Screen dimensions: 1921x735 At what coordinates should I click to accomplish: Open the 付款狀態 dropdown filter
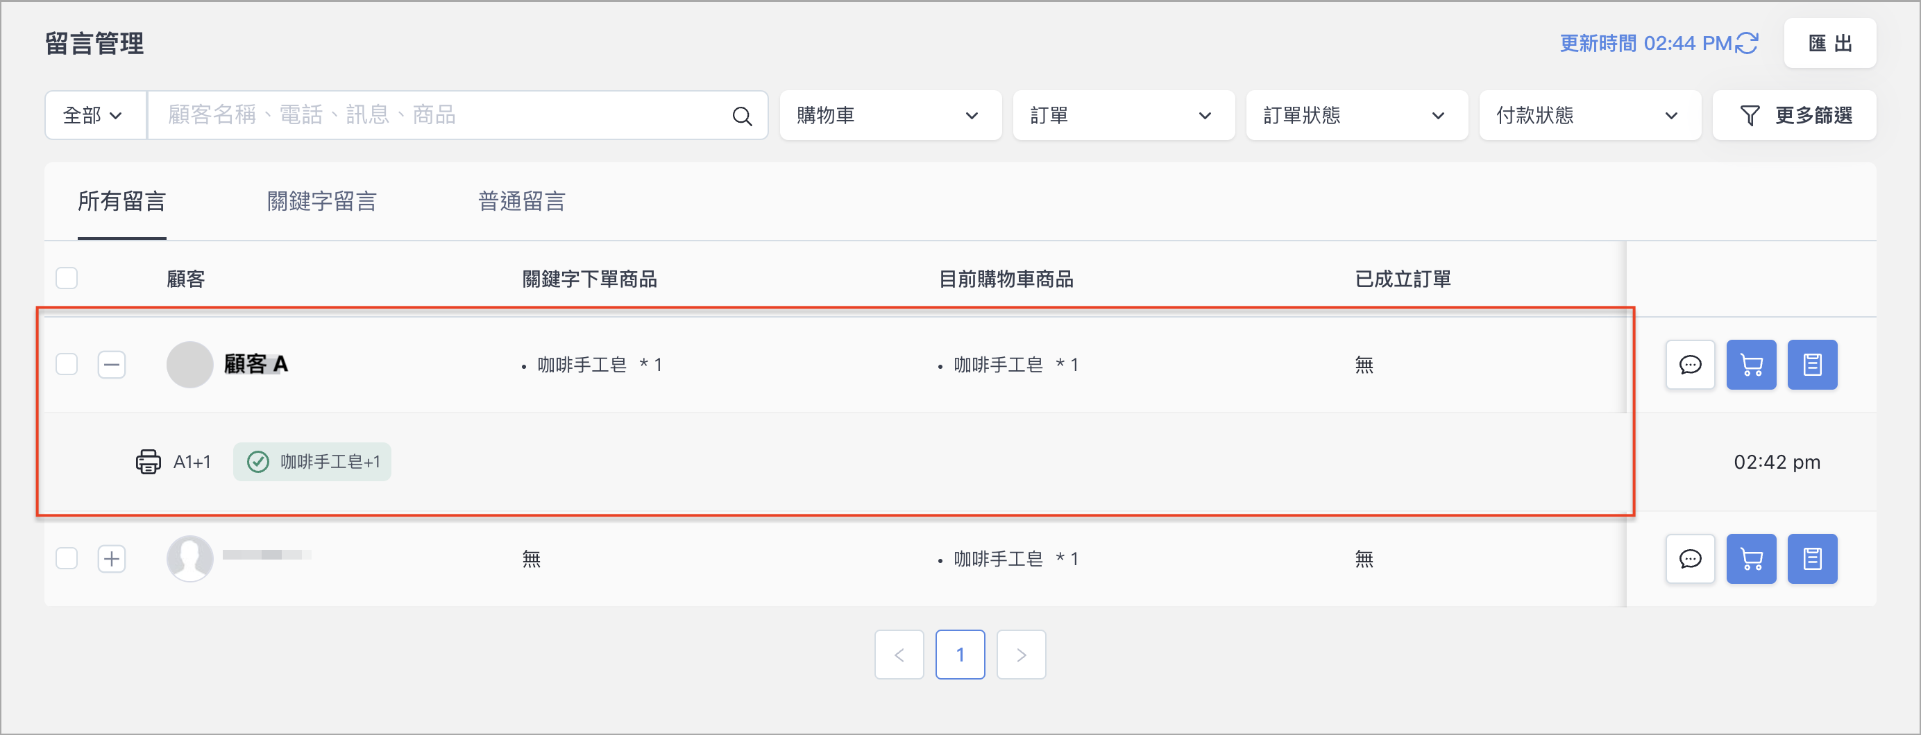pyautogui.click(x=1590, y=116)
